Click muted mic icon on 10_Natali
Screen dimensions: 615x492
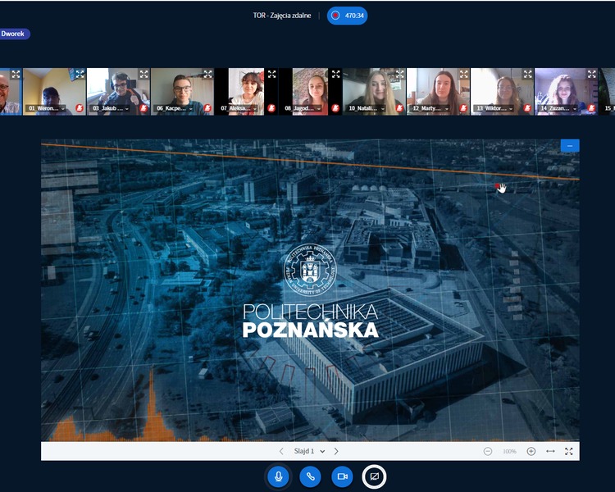(x=399, y=108)
